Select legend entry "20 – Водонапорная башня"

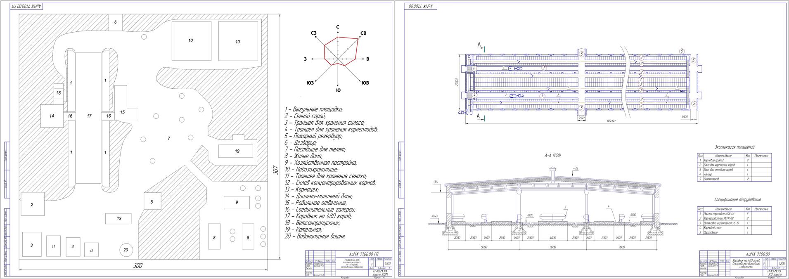pyautogui.click(x=315, y=236)
